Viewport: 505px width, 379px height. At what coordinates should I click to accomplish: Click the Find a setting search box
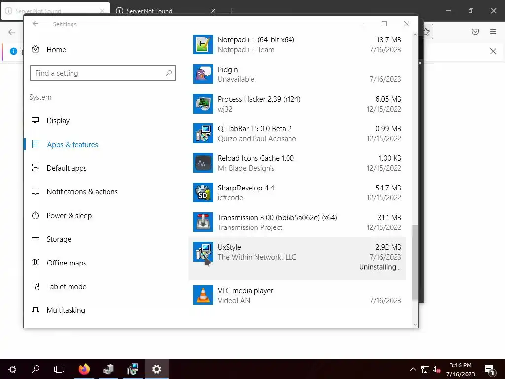coord(103,73)
